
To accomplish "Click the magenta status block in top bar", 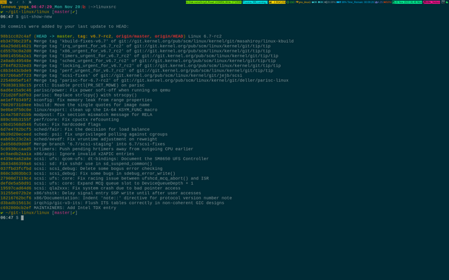I will 431,2.
